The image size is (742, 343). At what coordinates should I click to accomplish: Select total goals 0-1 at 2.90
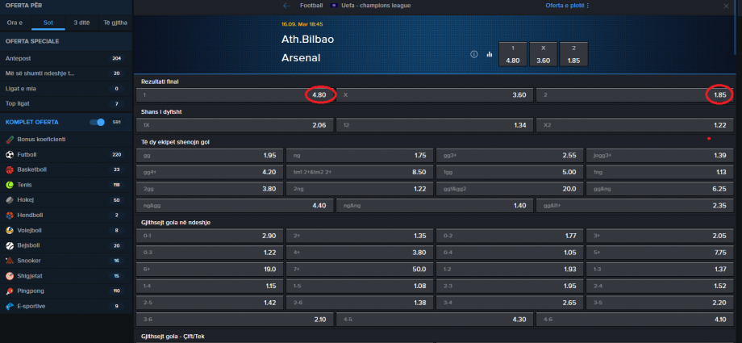pyautogui.click(x=210, y=236)
